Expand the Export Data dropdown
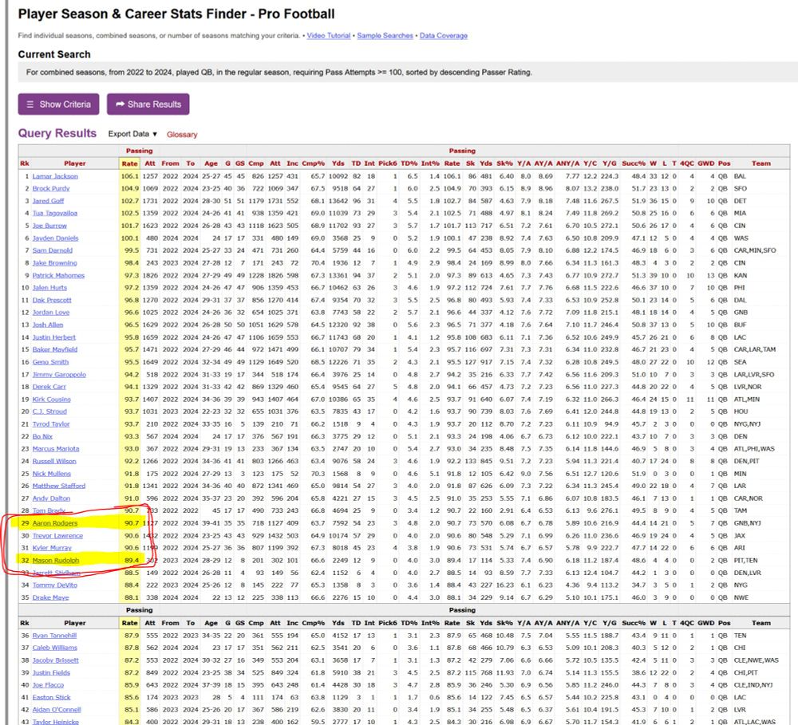The height and width of the screenshot is (725, 798). (x=132, y=134)
